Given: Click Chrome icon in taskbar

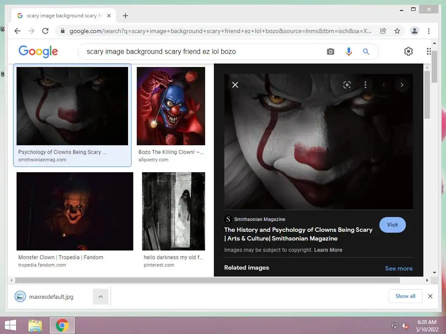Looking at the screenshot, I should click(x=62, y=325).
